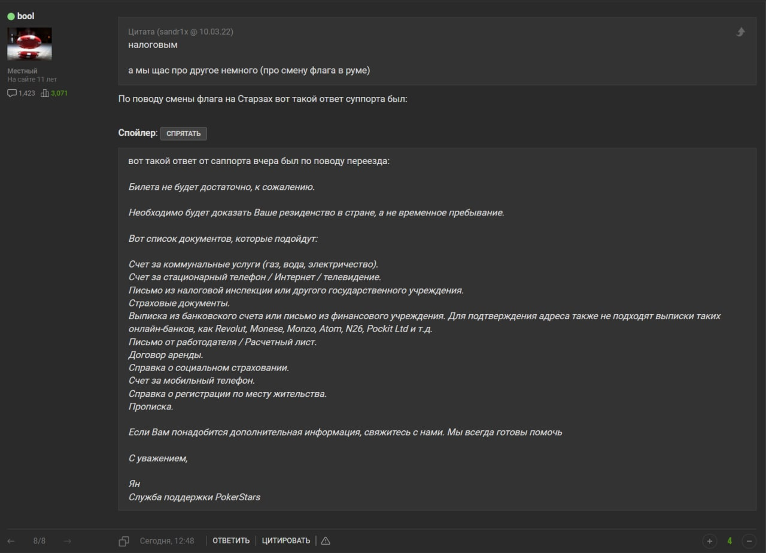Click the green 3,071 reputation value
Screen dimensions: 766x553
click(x=59, y=93)
